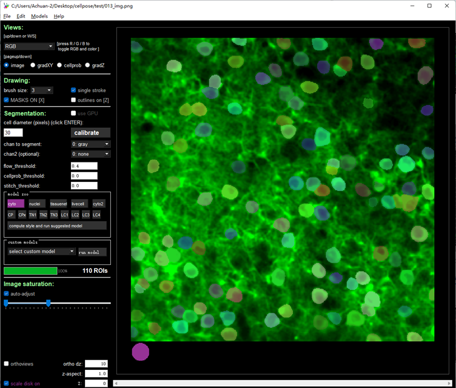This screenshot has width=456, height=388.
Task: Toggle the single stroke checkbox
Action: tap(74, 90)
